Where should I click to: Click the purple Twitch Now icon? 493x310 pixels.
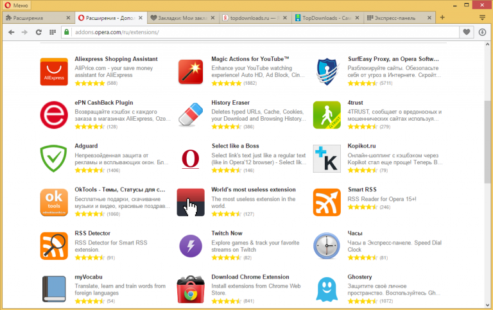[x=191, y=246]
